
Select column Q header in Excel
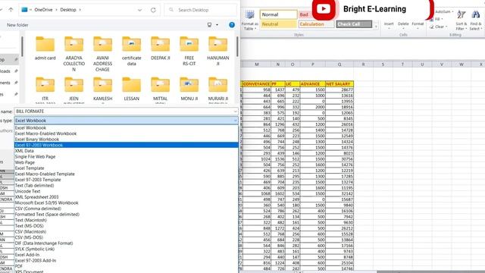click(x=339, y=64)
